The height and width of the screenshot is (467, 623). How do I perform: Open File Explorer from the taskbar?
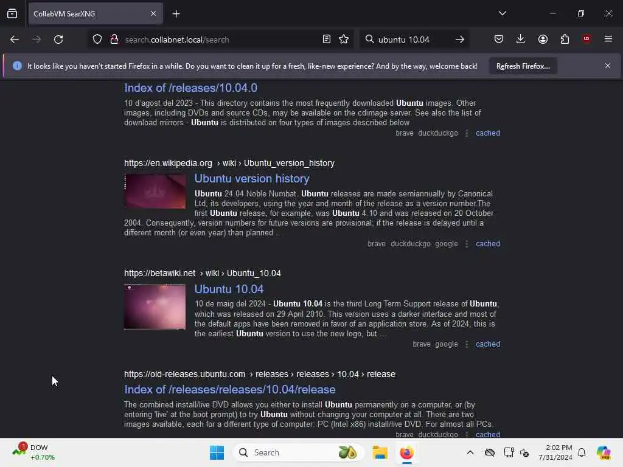[x=380, y=452]
